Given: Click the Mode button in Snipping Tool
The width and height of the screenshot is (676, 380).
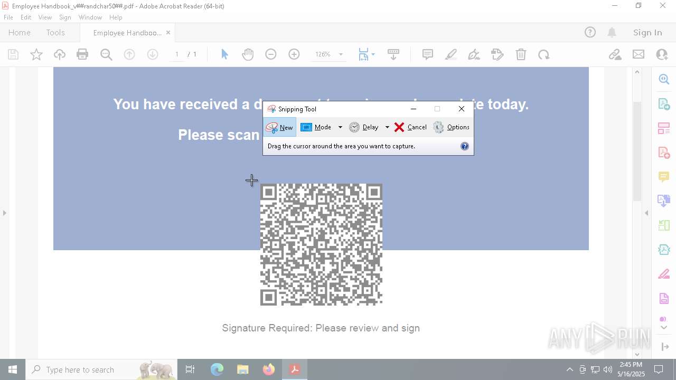Looking at the screenshot, I should point(316,127).
